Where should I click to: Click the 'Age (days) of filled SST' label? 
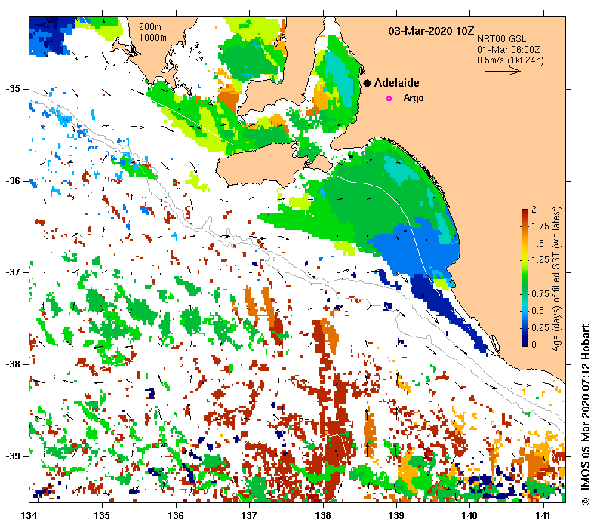coord(557,279)
